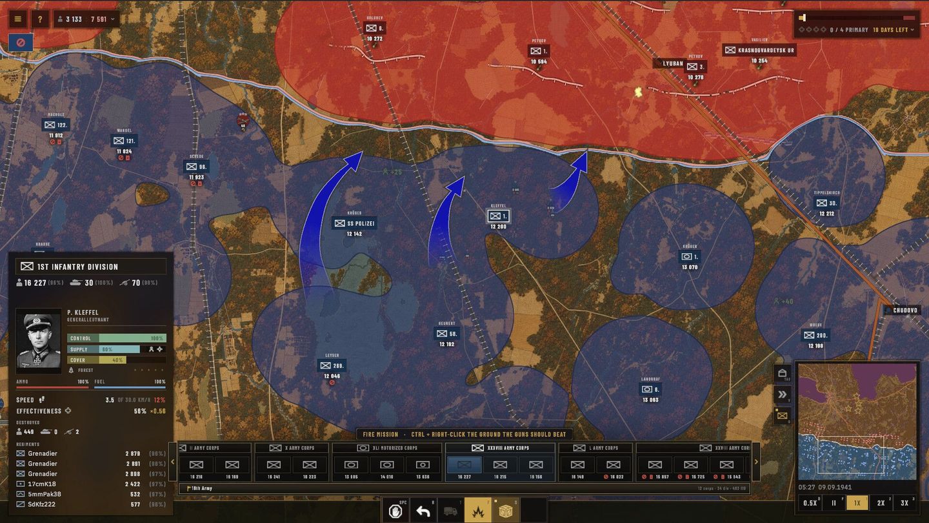Select the 269th division under Leyser
Viewport: 929px width, 523px height.
coord(332,366)
